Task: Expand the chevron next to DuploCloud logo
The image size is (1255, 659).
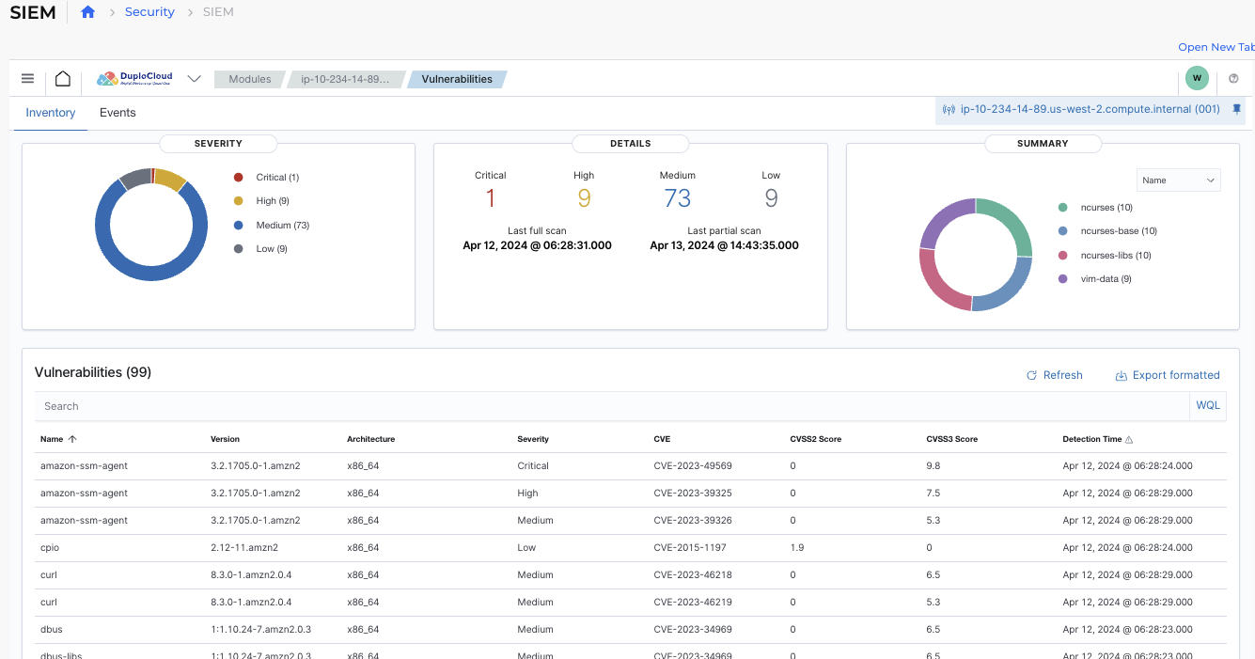Action: [x=194, y=79]
